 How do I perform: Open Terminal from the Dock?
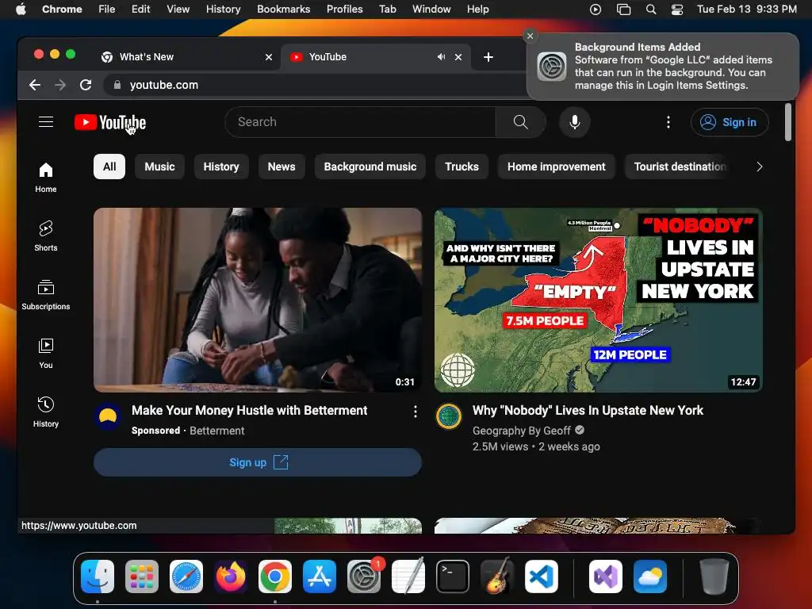coord(453,576)
